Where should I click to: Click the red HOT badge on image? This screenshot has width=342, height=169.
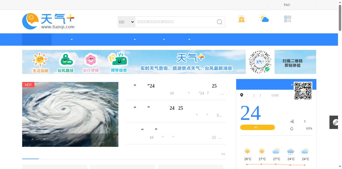click(x=28, y=85)
